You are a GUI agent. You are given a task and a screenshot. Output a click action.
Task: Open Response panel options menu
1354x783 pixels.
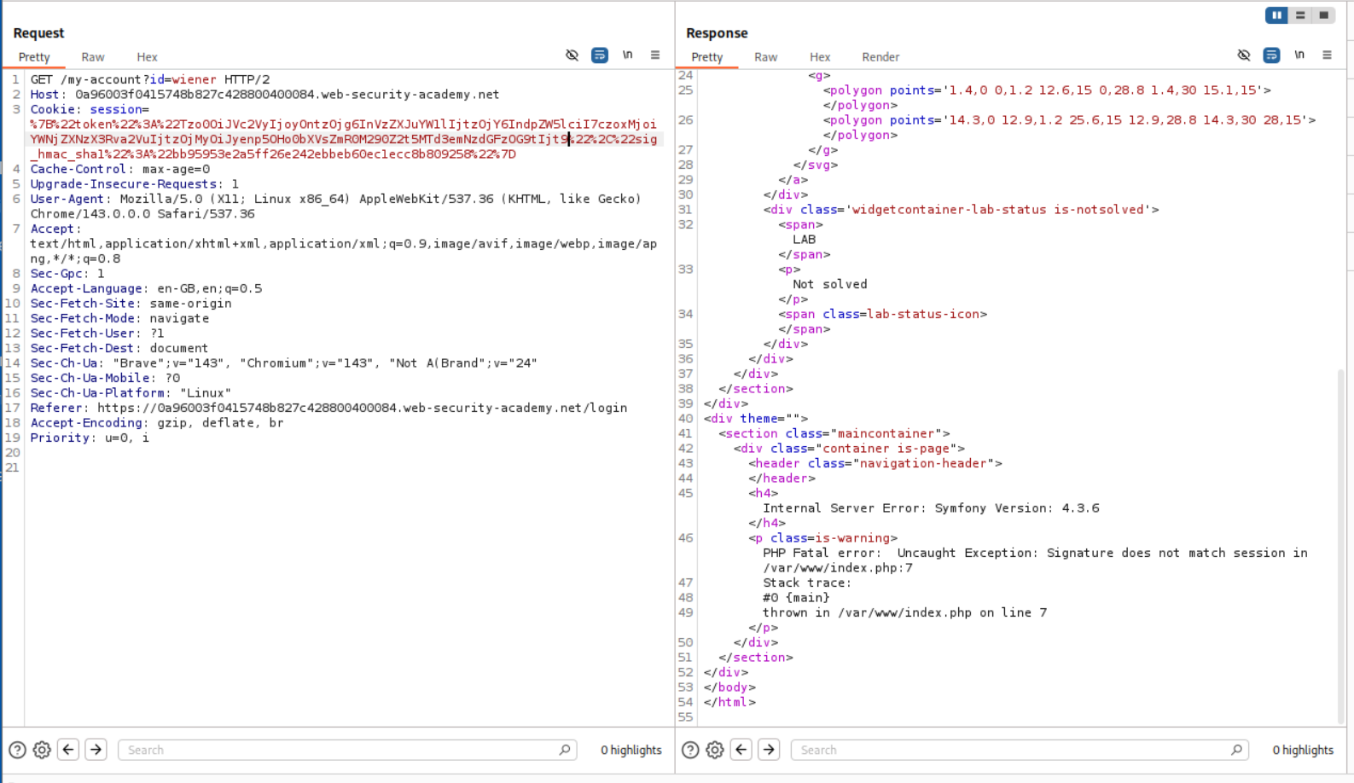coord(1327,55)
